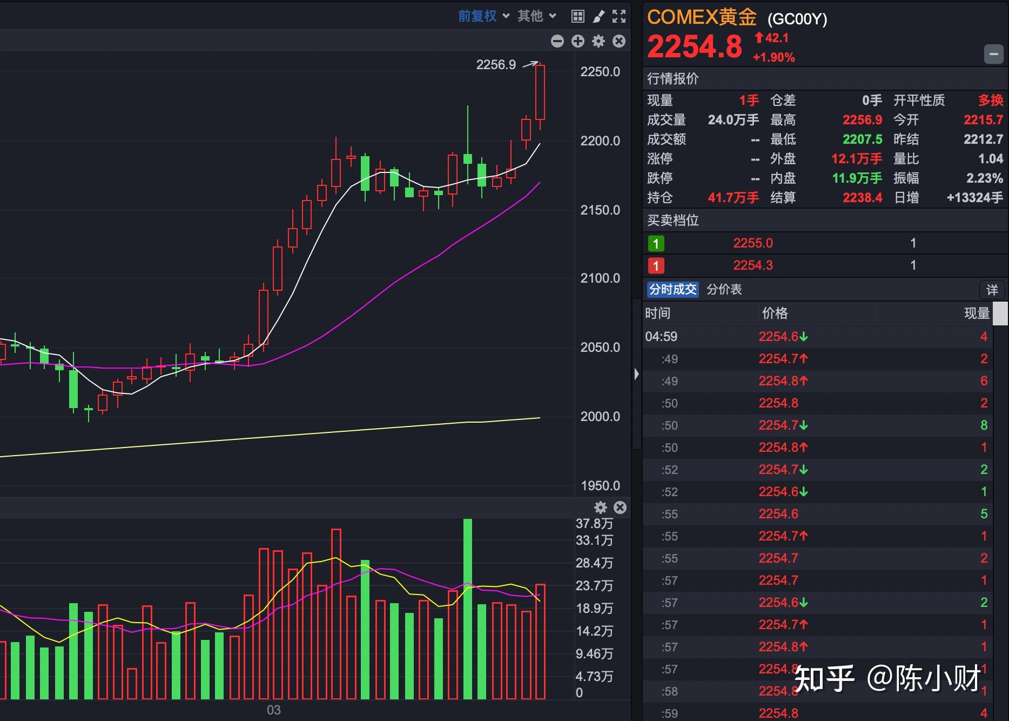Close main chart indicator panel
Viewport: 1009px width, 721px height.
point(619,41)
